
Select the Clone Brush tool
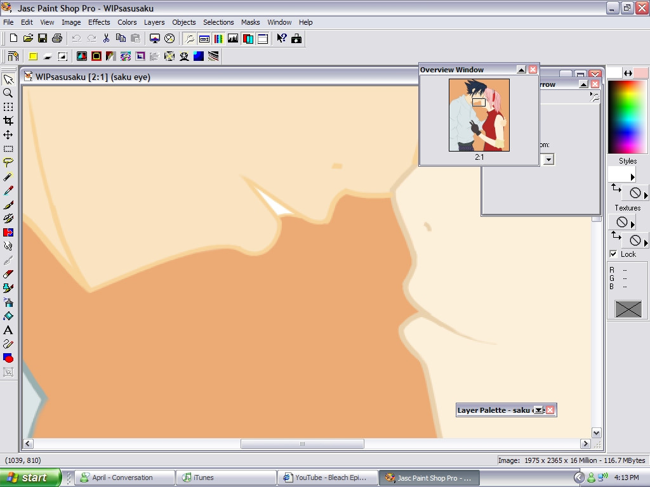pyautogui.click(x=8, y=219)
